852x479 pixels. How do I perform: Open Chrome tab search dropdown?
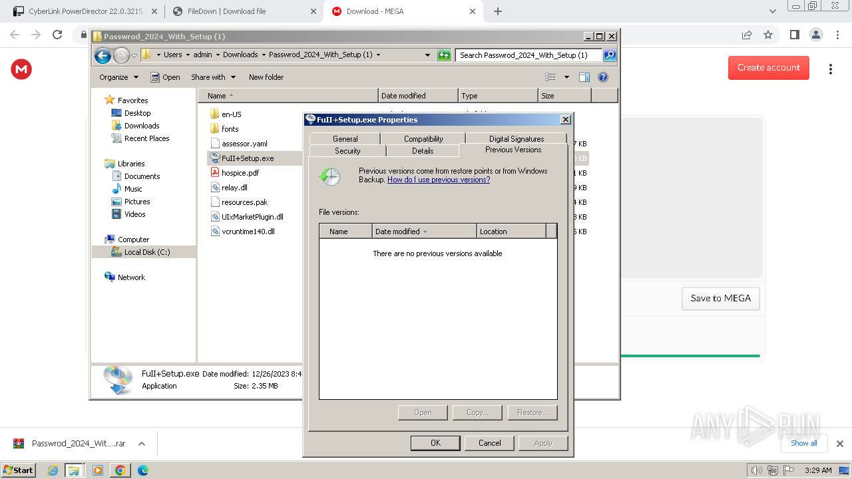(772, 11)
